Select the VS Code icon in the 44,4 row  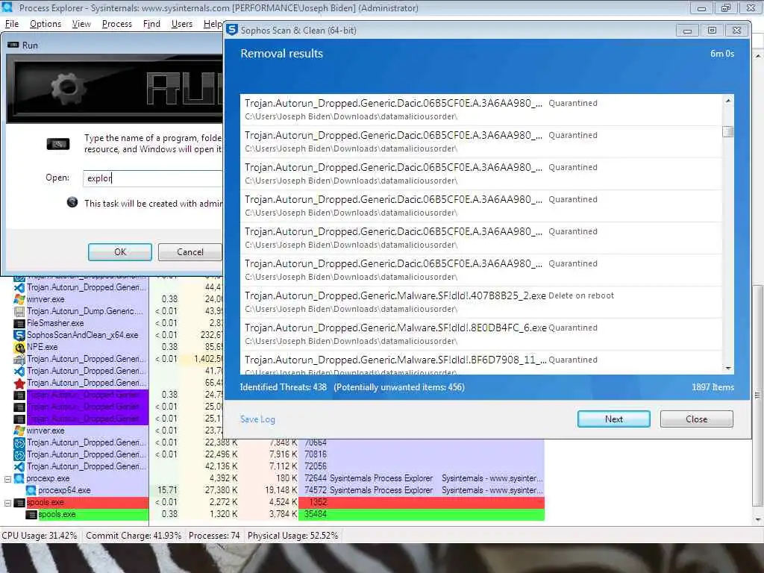(x=19, y=287)
